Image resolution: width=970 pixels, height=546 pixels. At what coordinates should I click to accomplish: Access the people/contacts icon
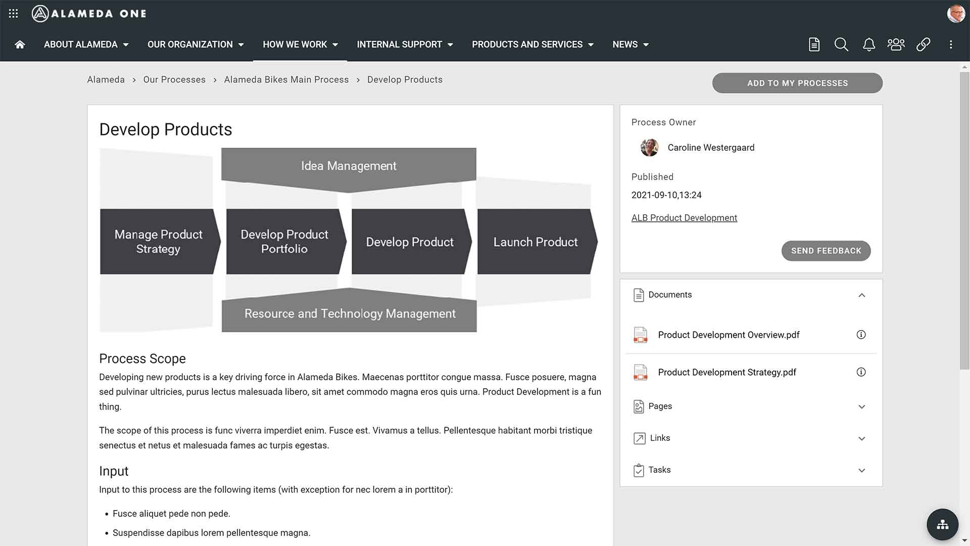tap(896, 43)
